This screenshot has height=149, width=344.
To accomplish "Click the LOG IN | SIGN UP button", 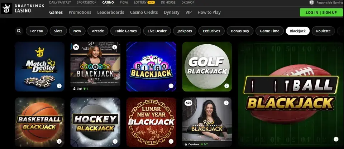I will point(321,13).
